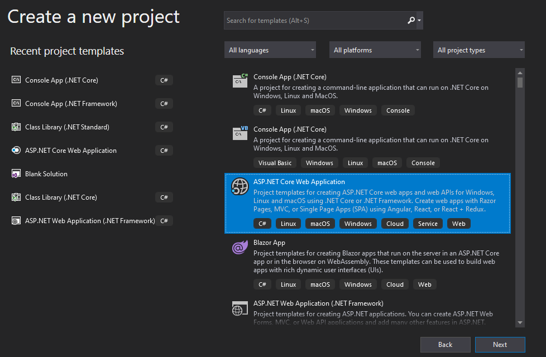
Task: Click the VB Console App template icon
Action: pos(240,133)
